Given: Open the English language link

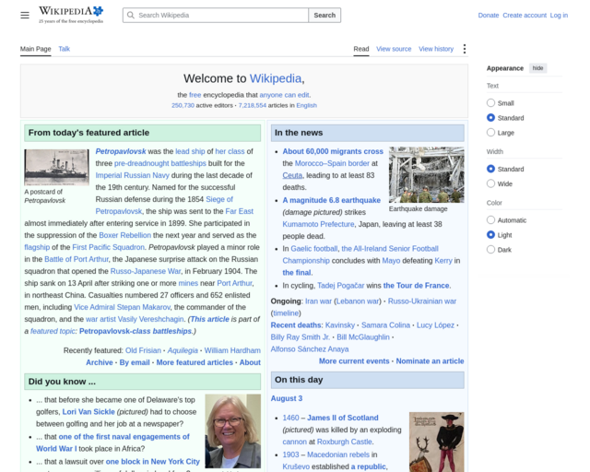Looking at the screenshot, I should (306, 105).
